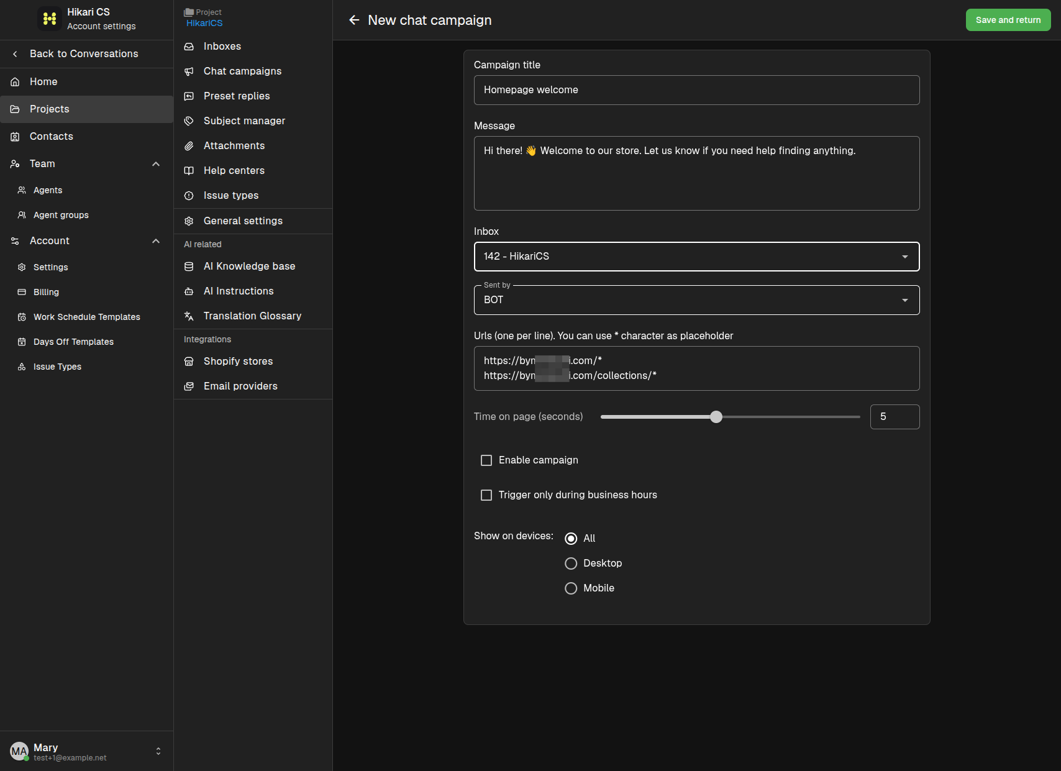Click the back arrow beside New chat campaign
This screenshot has width=1061, height=771.
click(354, 20)
